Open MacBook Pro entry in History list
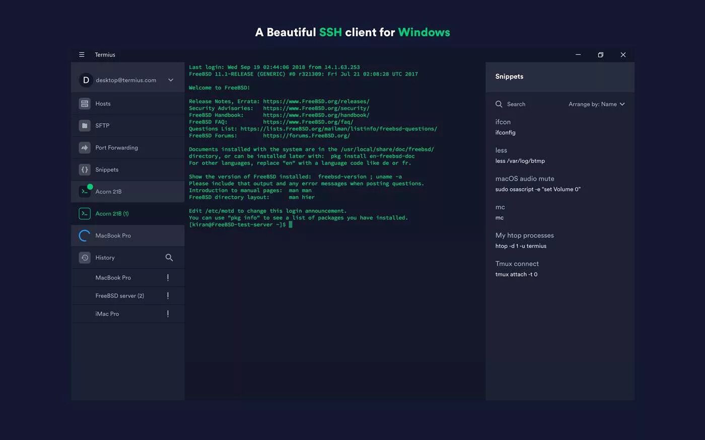Screen dimensions: 705x440 tap(128, 278)
